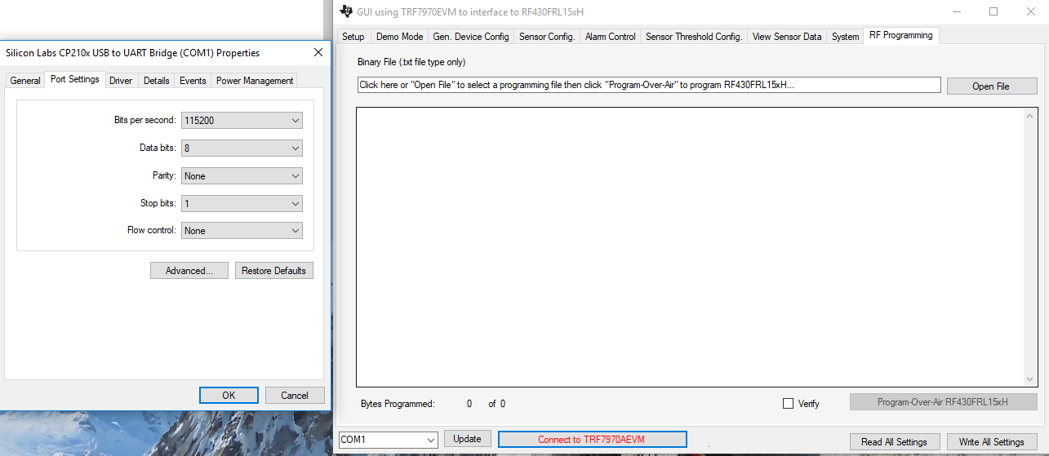Screen dimensions: 1049x456
Task: Click the Open File button
Action: [991, 86]
